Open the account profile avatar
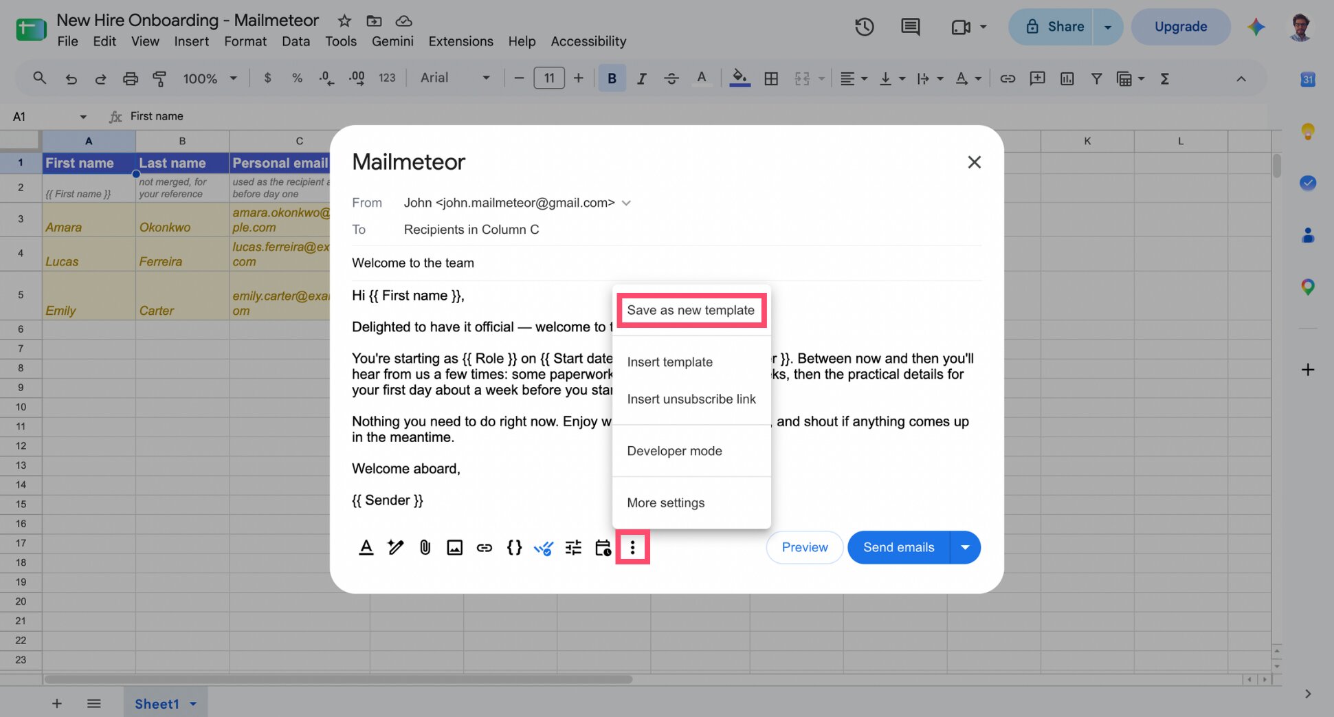The image size is (1334, 717). [1300, 27]
